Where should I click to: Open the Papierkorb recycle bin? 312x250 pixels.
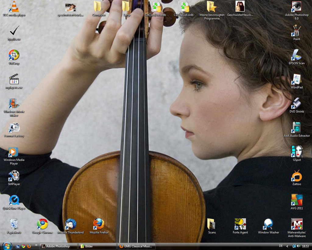point(14,224)
